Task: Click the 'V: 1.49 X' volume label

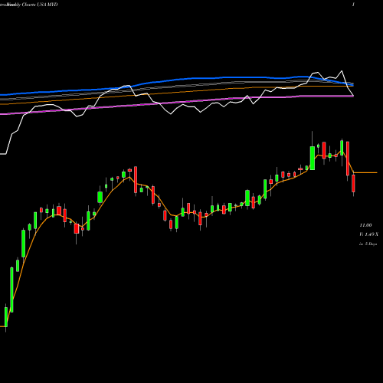Action: pos(368,234)
